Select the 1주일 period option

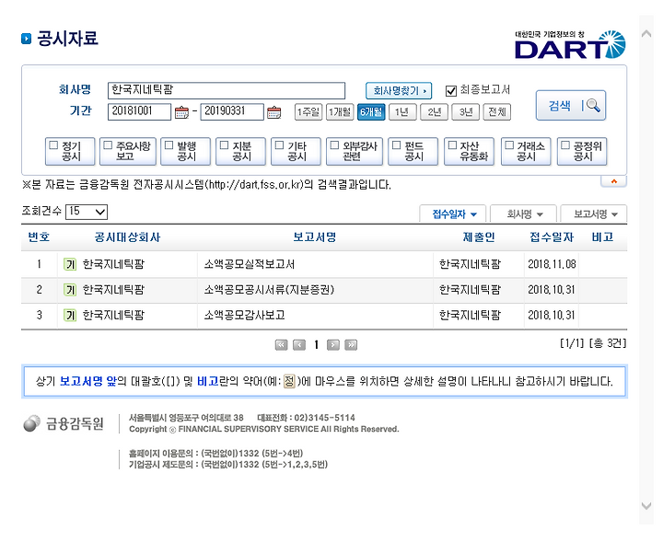[308, 112]
